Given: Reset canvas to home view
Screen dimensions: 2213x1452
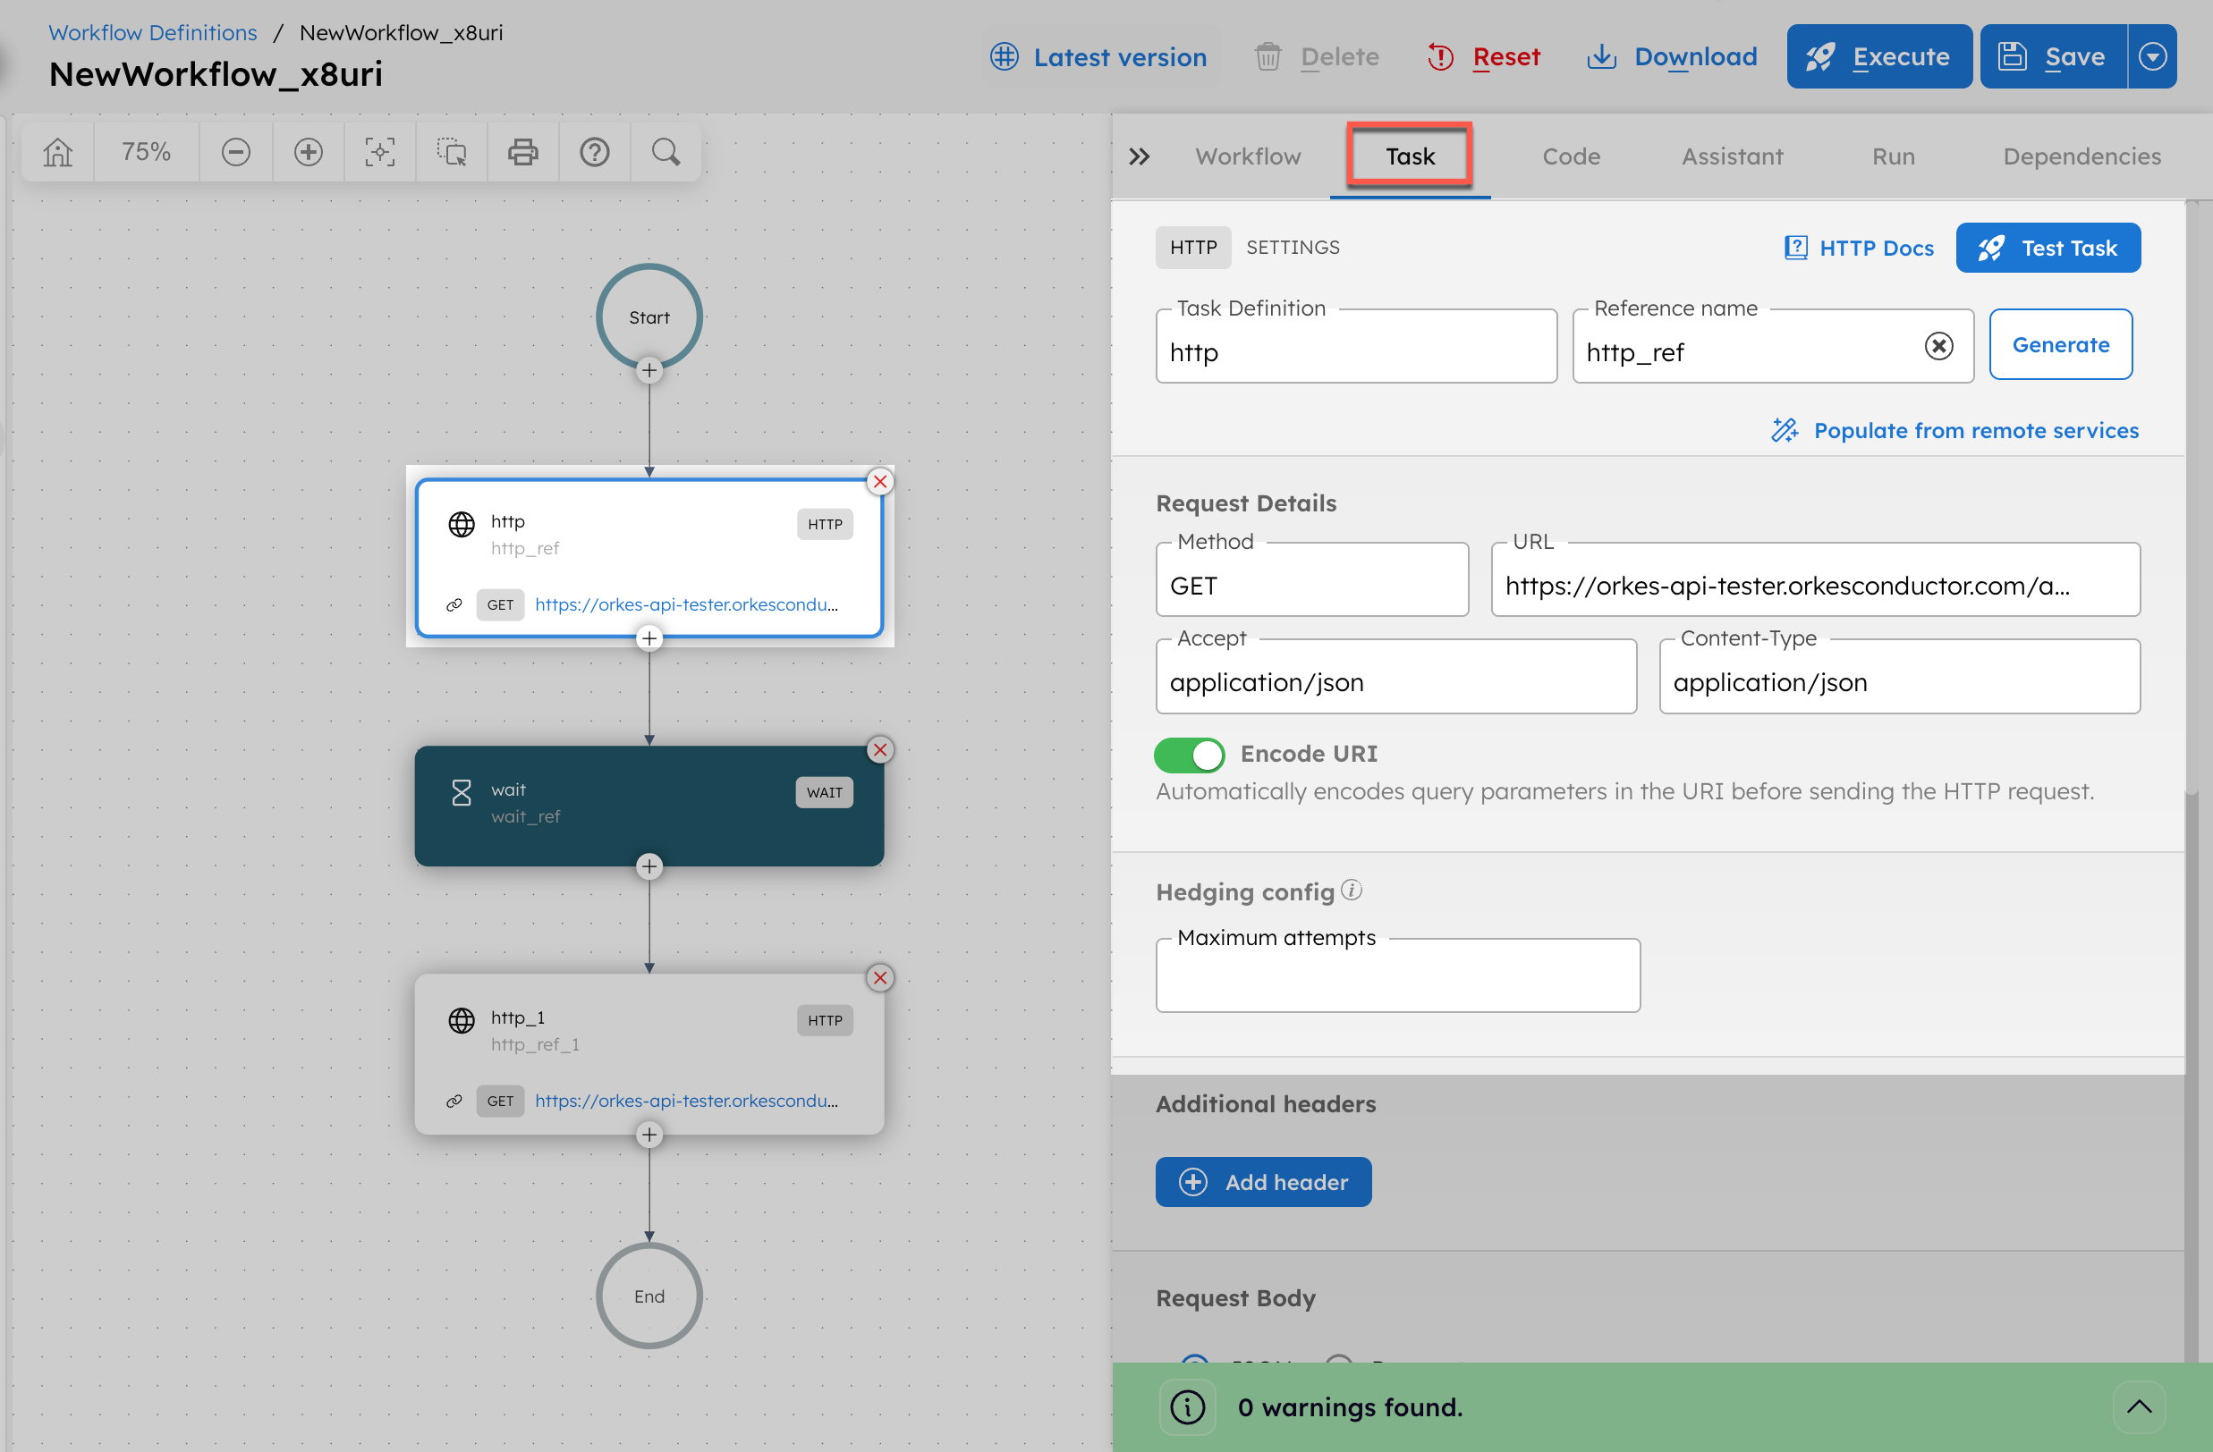Looking at the screenshot, I should [55, 150].
